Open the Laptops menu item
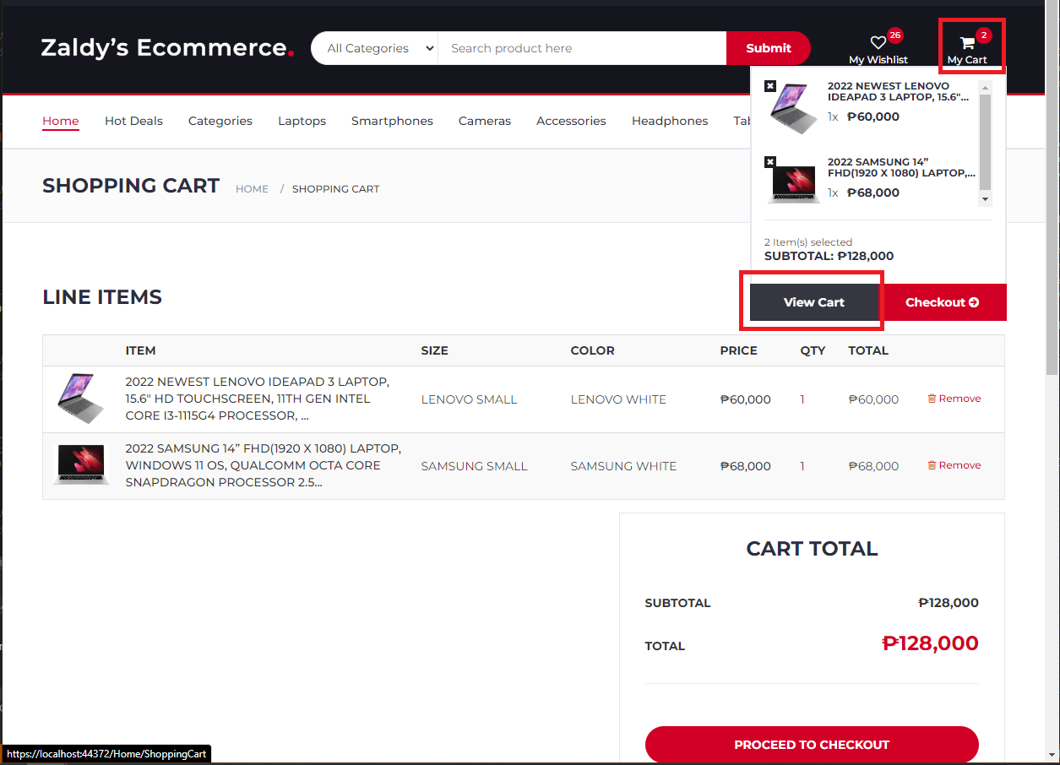 [x=302, y=121]
